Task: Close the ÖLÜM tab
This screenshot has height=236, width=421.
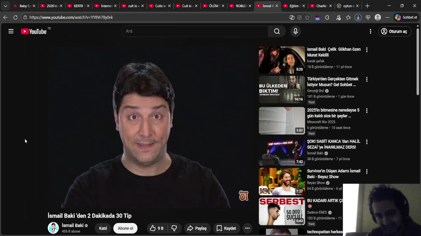Action: point(223,6)
